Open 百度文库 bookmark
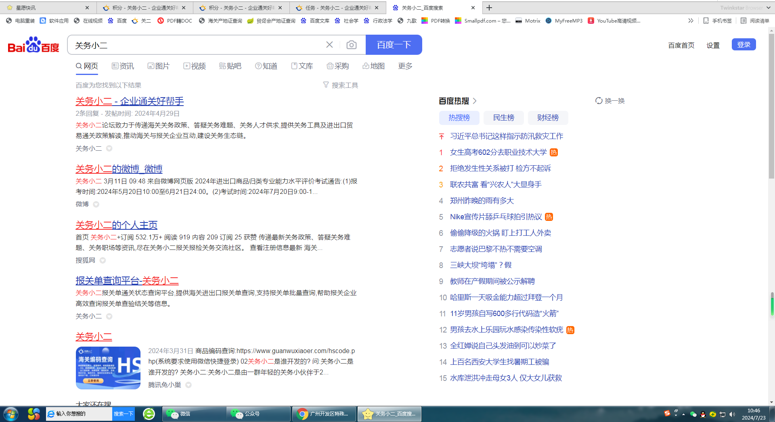Viewport: 775px width, 422px height. (x=315, y=21)
